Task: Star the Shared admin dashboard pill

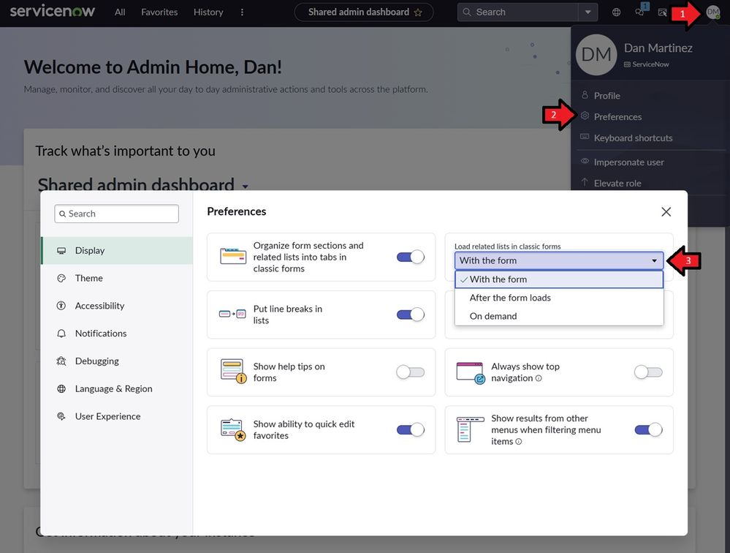Action: tap(418, 12)
